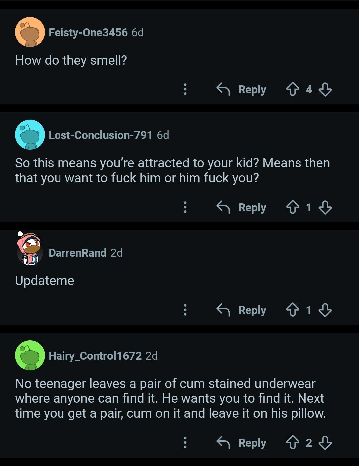Reply to Lost-Conclusion-791's comment
This screenshot has height=466, width=359.
point(242,207)
